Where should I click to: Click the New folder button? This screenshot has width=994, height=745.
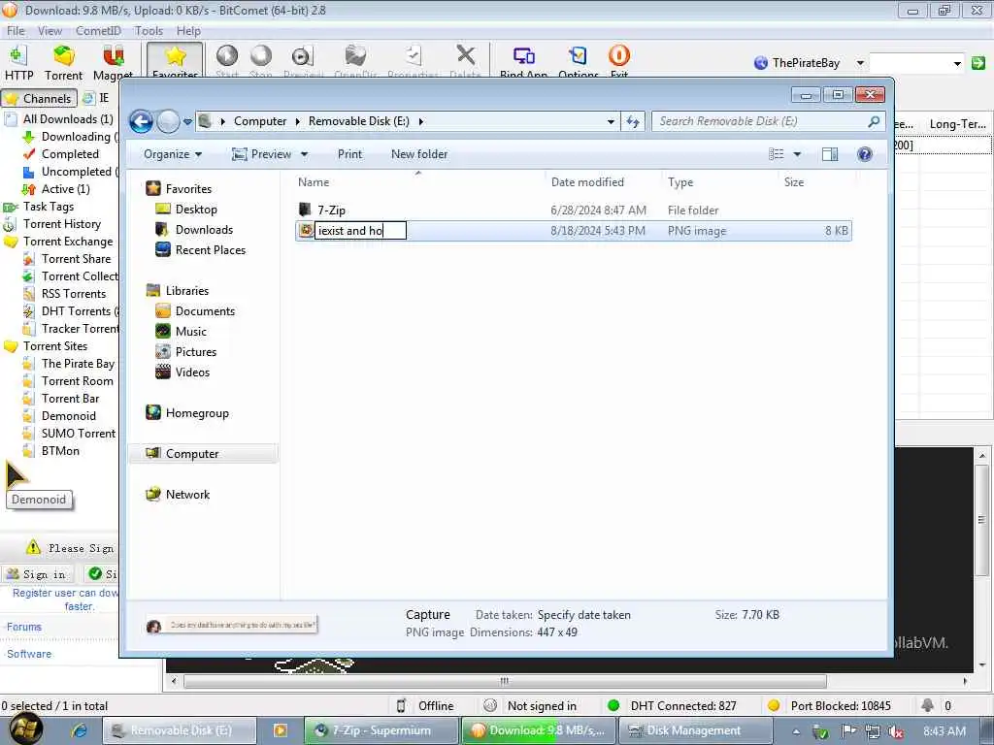tap(419, 154)
